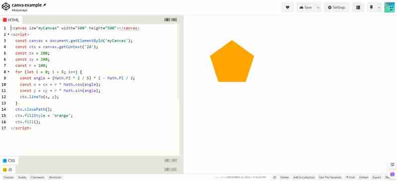
Task: Click line 10 Math.cos(angle) code
Action: click(60, 84)
